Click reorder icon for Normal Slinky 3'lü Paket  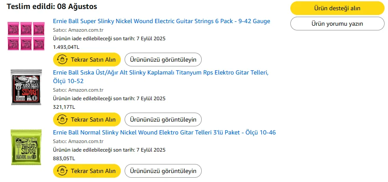tap(62, 171)
